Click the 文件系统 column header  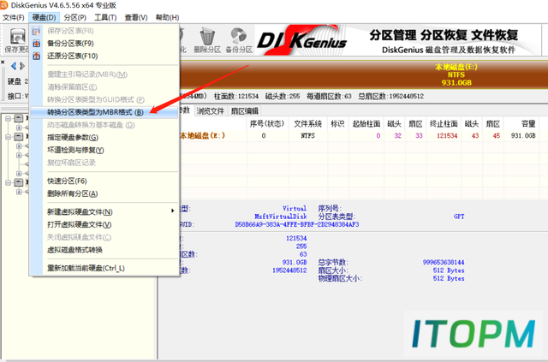tap(308, 124)
